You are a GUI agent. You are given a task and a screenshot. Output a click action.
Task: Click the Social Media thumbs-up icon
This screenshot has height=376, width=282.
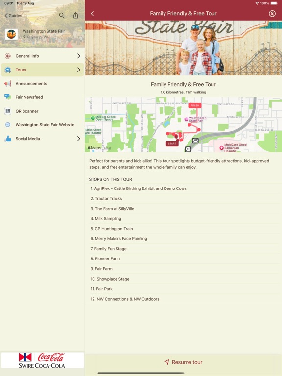[x=8, y=139]
